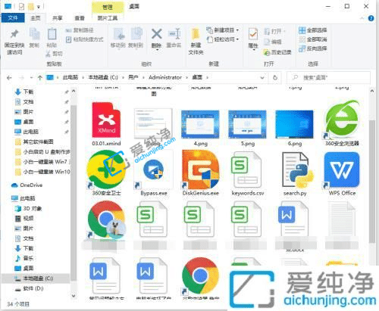Switch to the 图片工具 tab

[x=108, y=18]
